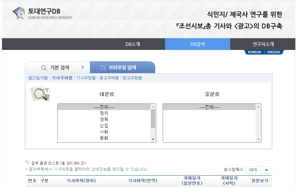The height and width of the screenshot is (188, 297).
Task: Switch language to ENGLISH
Action: pos(274,52)
